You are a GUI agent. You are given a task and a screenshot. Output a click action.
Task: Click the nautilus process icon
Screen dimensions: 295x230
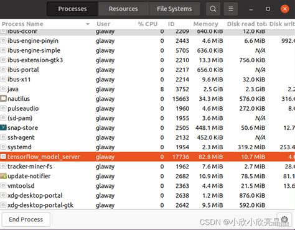coord(3,99)
